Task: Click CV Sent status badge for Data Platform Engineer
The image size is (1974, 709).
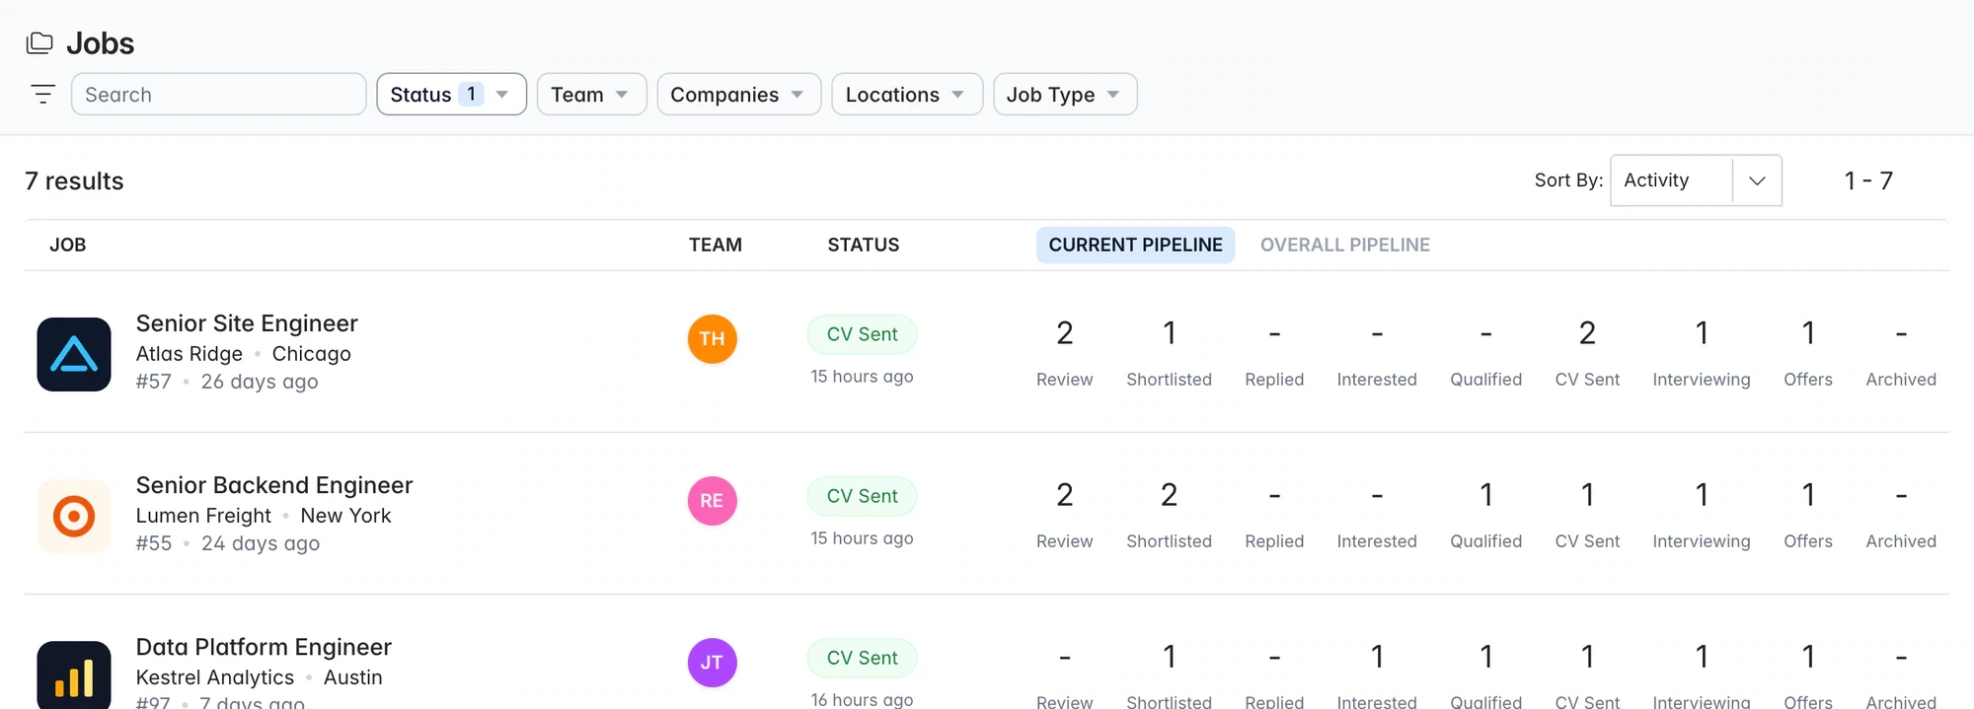Action: coord(862,658)
